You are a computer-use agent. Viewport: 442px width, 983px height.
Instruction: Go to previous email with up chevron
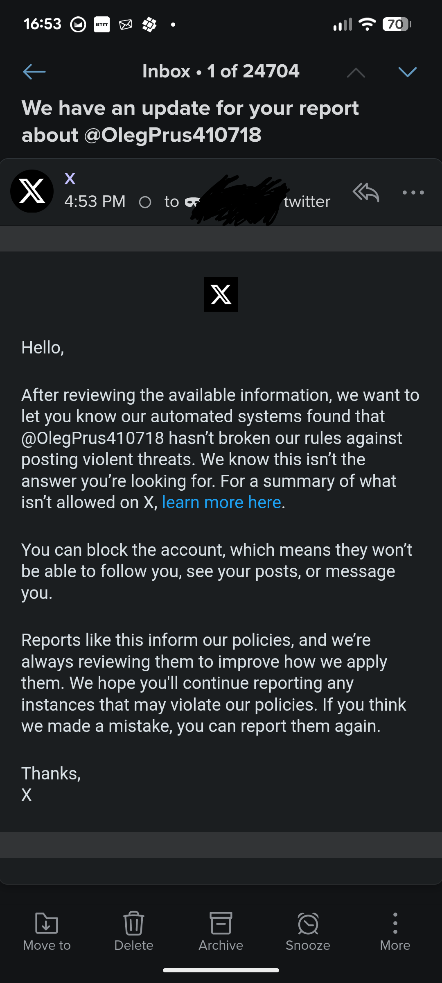click(356, 72)
